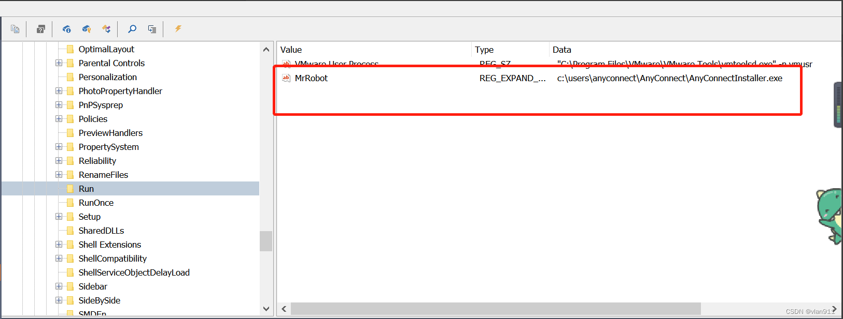Expand the ShellCompatibility key
Screen dimensions: 843x319
[59, 259]
